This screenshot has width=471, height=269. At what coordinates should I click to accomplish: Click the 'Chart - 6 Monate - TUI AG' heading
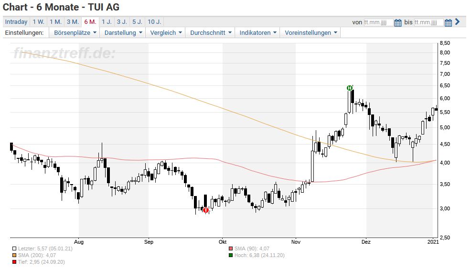[61, 7]
